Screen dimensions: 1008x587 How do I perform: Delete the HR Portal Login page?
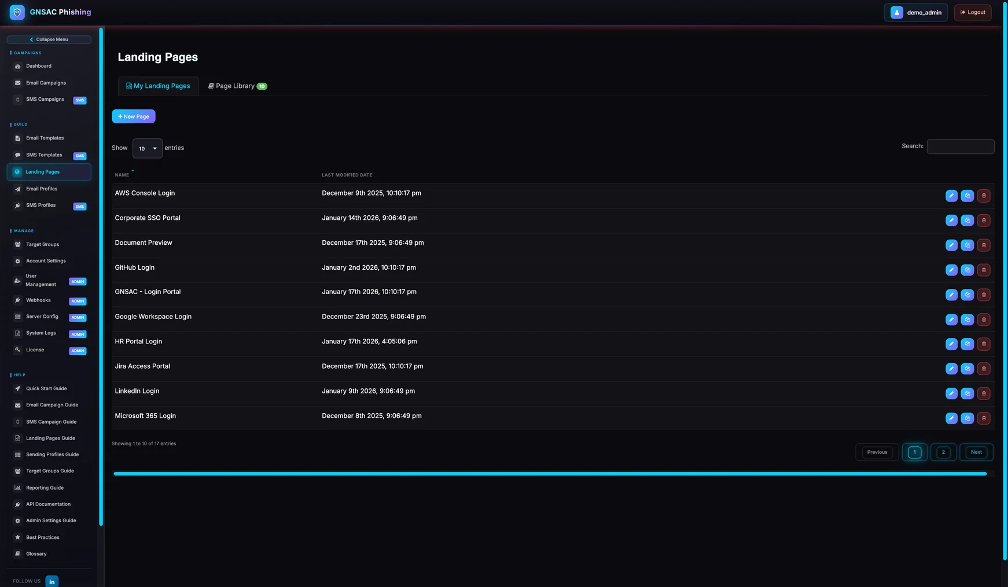tap(984, 344)
